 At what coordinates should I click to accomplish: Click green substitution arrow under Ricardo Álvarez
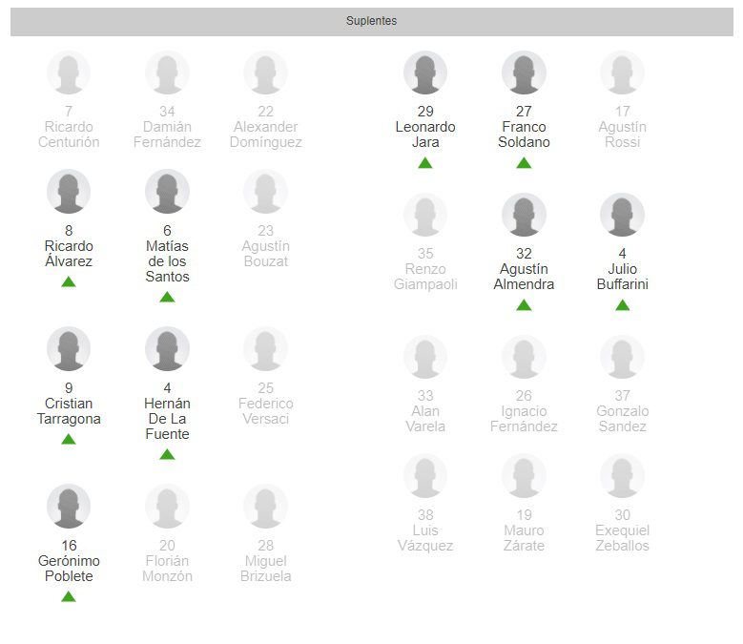click(x=69, y=281)
